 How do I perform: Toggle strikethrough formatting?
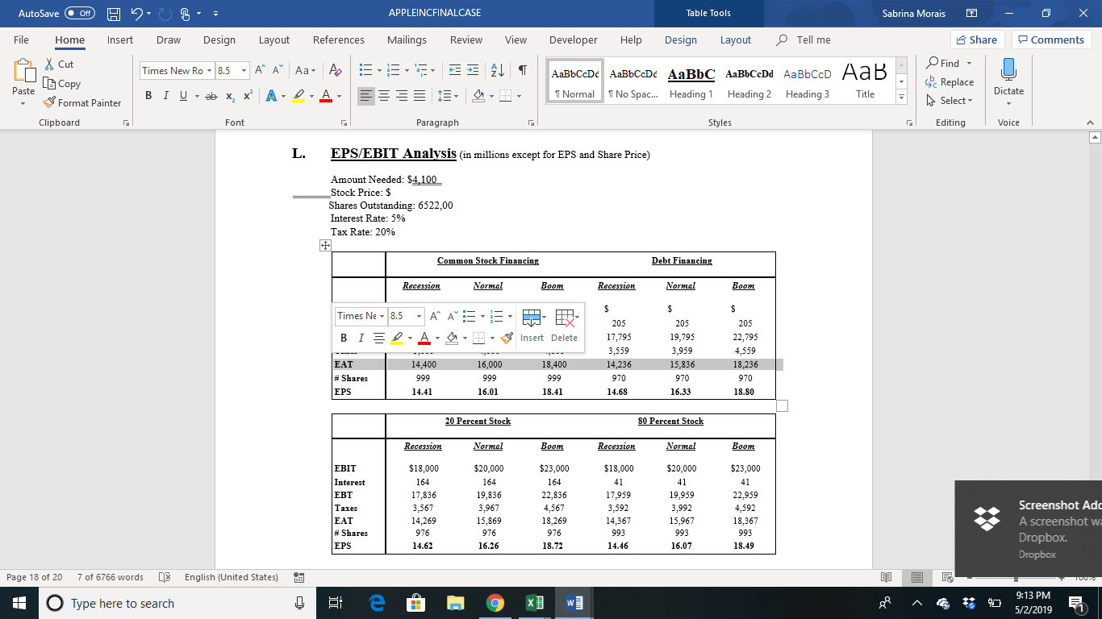coord(211,97)
